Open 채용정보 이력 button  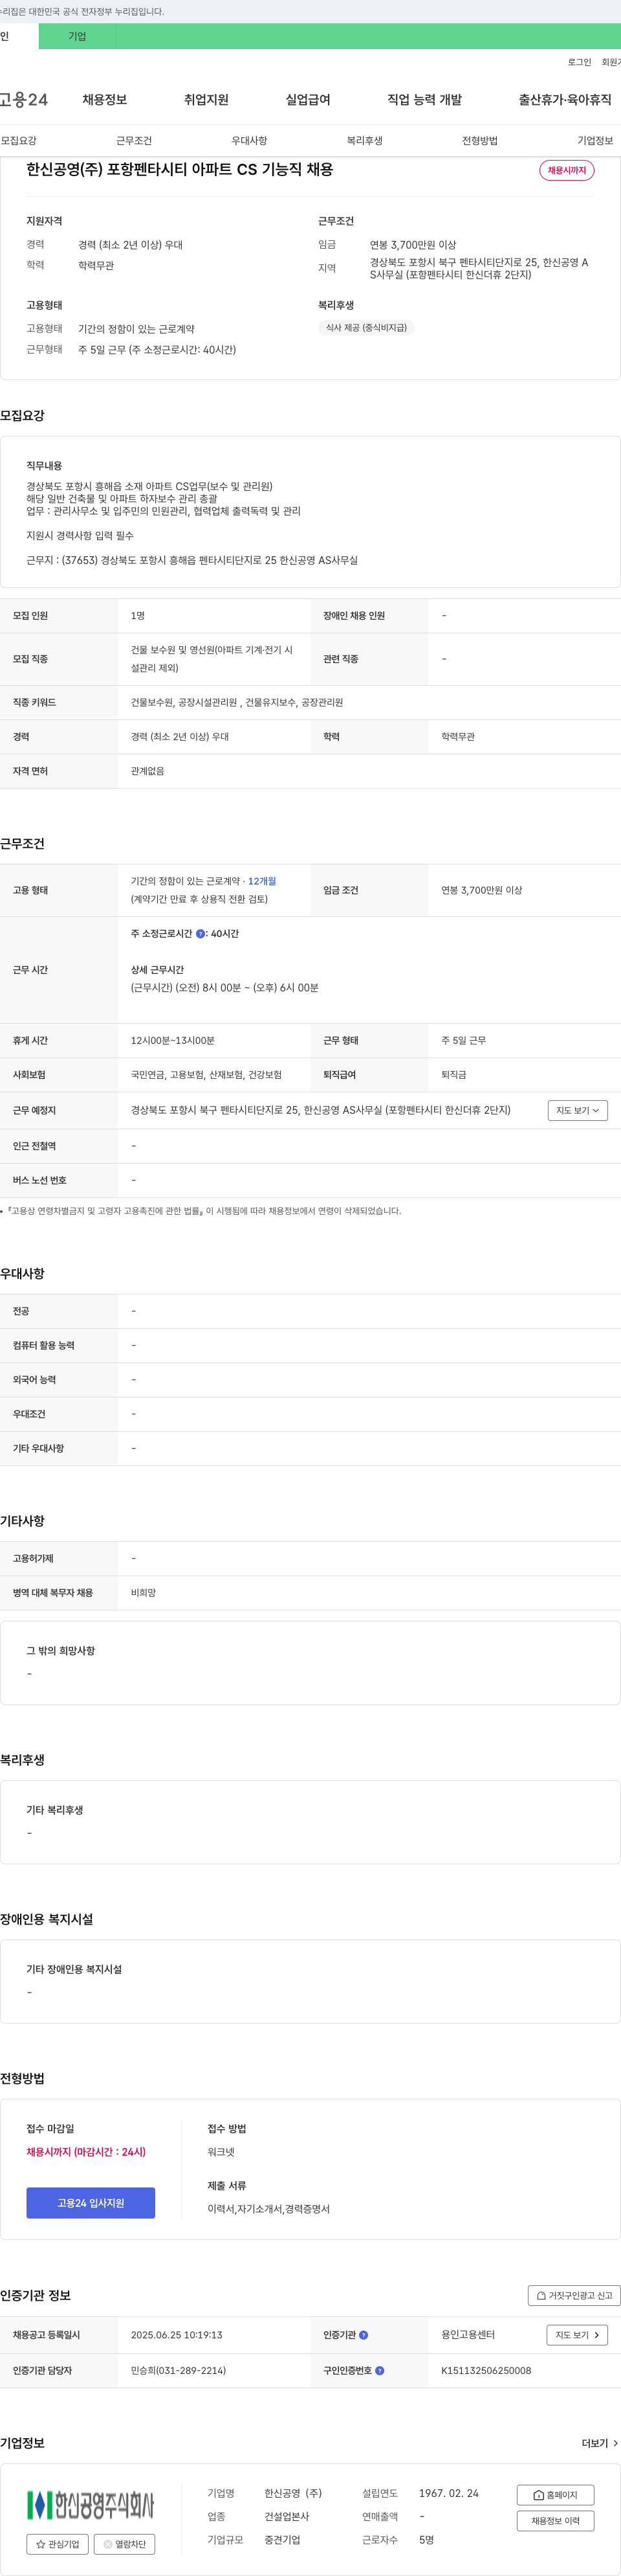[x=555, y=2521]
